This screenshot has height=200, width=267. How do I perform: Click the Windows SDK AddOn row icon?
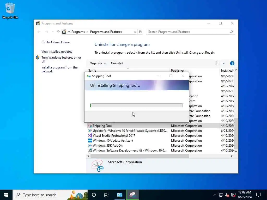[90, 145]
